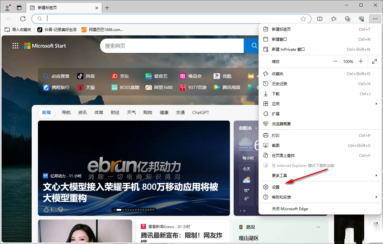Screen dimensions: 383x244
Task: Open the 携程旅行 quick link
Action: 56,87
